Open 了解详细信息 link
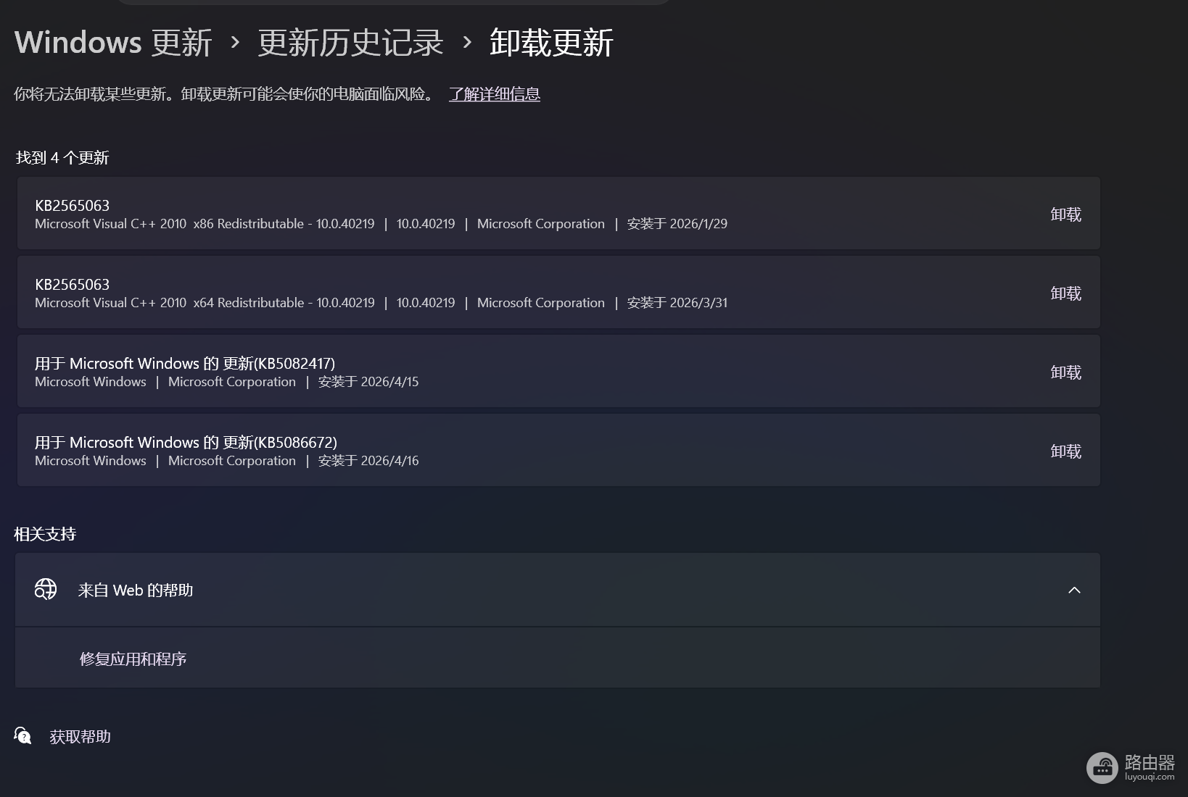Screen dimensions: 1188x797 pos(495,94)
